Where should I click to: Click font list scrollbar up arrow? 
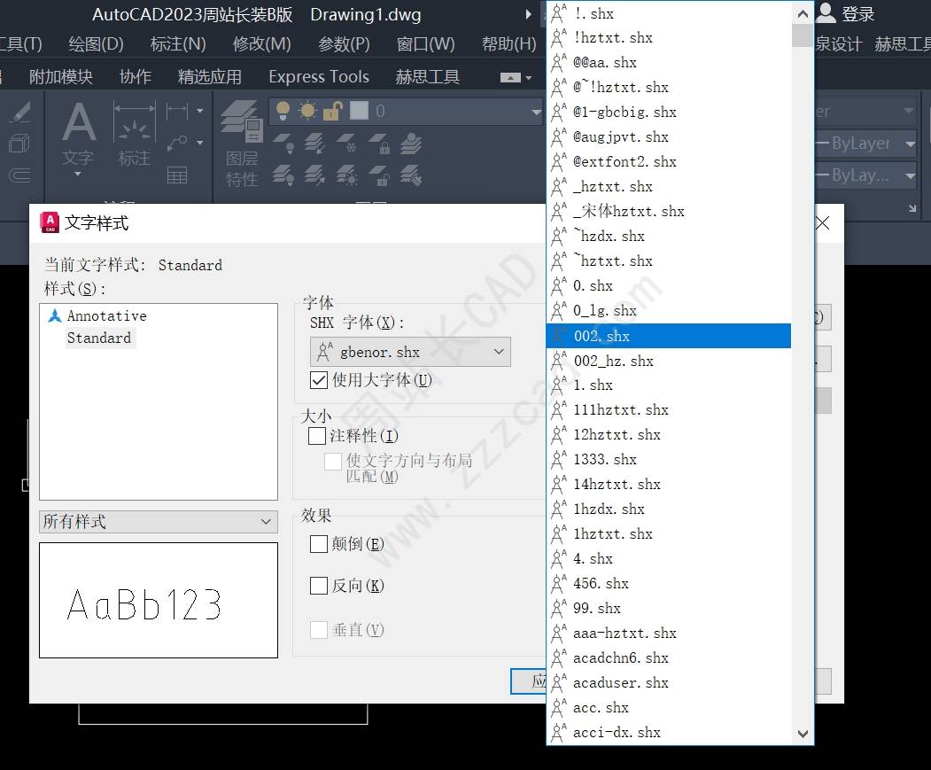[x=803, y=13]
